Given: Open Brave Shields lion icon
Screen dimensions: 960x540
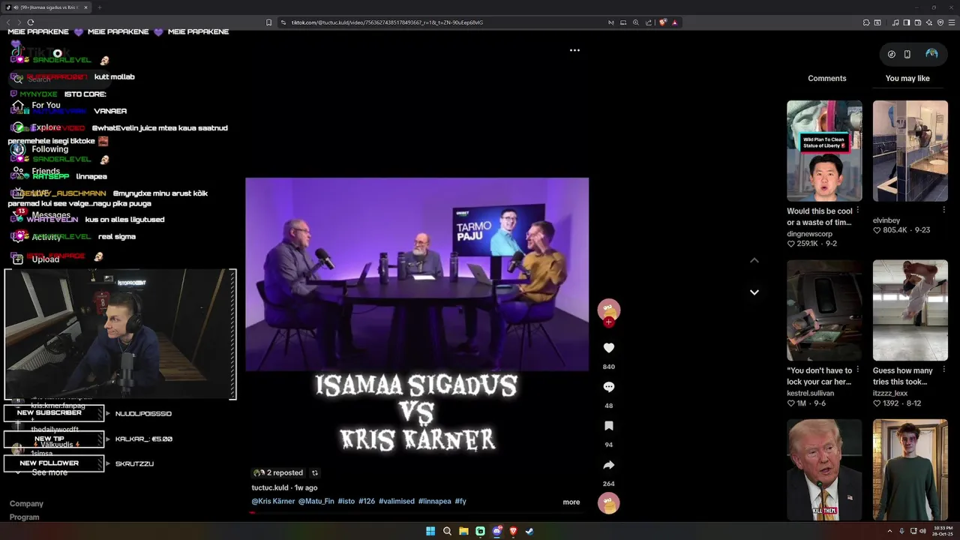Looking at the screenshot, I should pyautogui.click(x=663, y=22).
